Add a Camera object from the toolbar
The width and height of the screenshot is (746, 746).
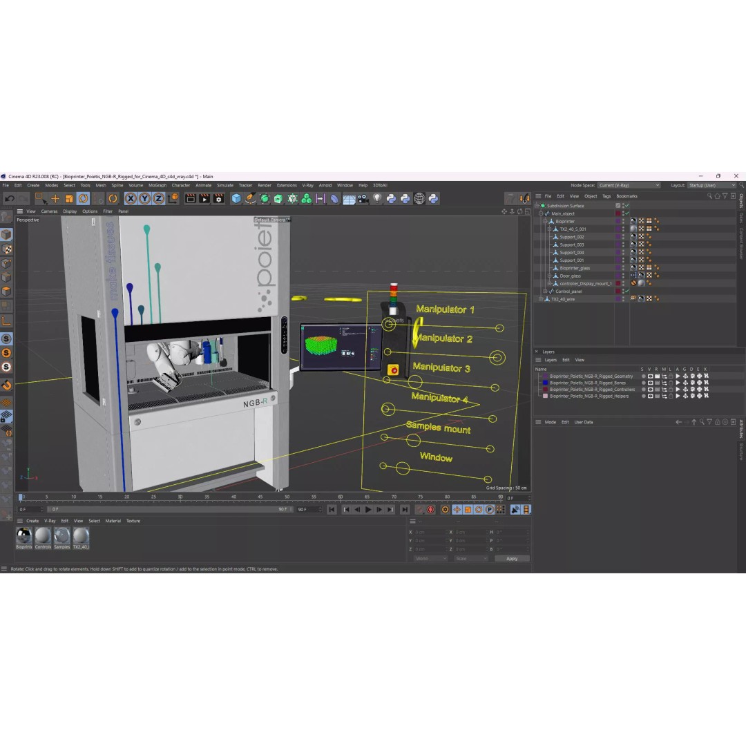point(363,199)
